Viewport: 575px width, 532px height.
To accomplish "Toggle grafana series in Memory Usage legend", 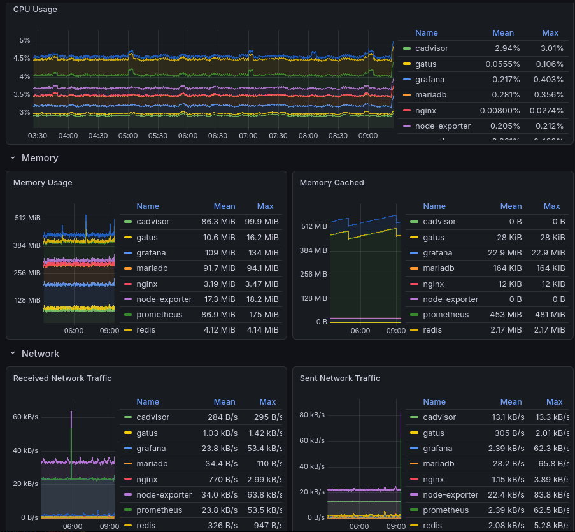I will 151,253.
